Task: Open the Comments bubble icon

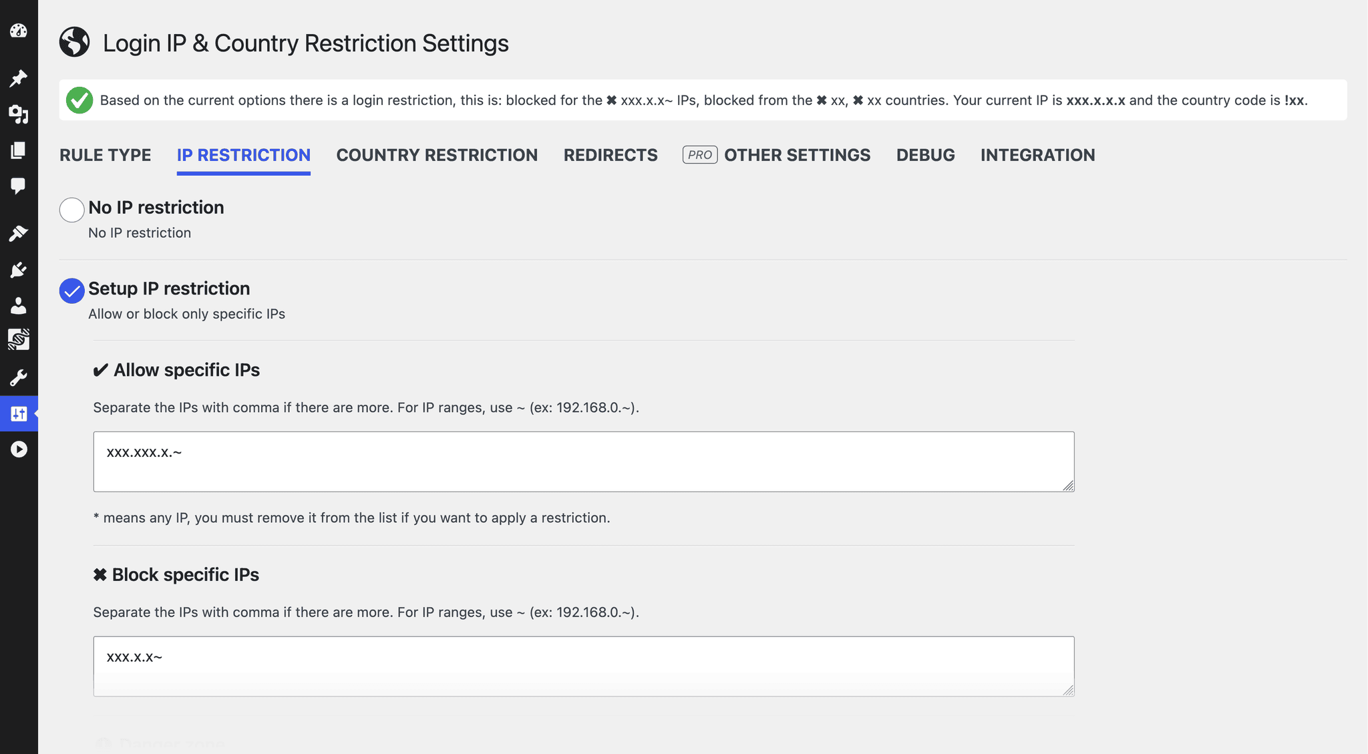Action: [x=19, y=186]
